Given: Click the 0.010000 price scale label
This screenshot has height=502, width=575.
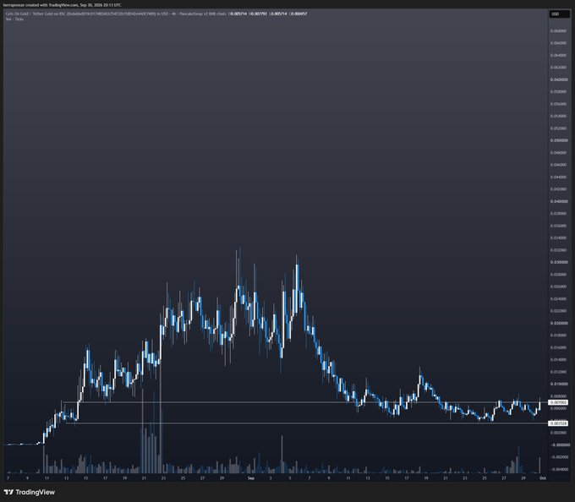Looking at the screenshot, I should pos(559,384).
